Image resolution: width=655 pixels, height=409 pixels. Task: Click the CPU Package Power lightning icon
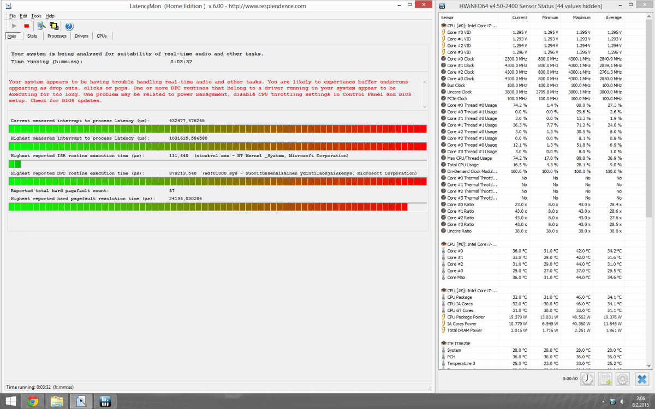click(x=443, y=317)
